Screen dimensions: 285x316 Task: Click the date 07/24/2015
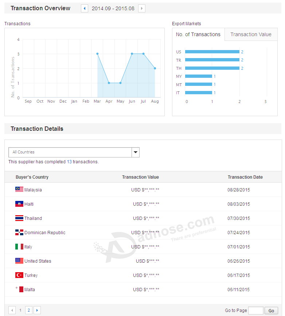click(239, 233)
